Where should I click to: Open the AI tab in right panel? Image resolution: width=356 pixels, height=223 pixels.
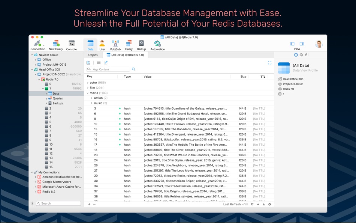point(307,55)
